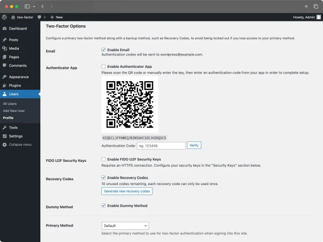Click the Dashboard icon in sidebar

(5, 29)
